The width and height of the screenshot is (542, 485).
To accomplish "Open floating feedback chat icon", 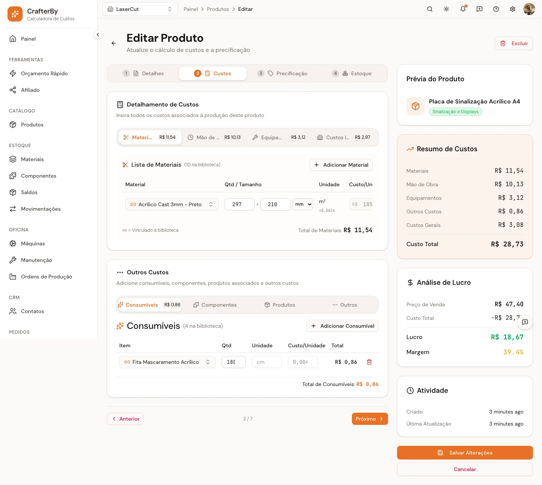I will tap(525, 322).
